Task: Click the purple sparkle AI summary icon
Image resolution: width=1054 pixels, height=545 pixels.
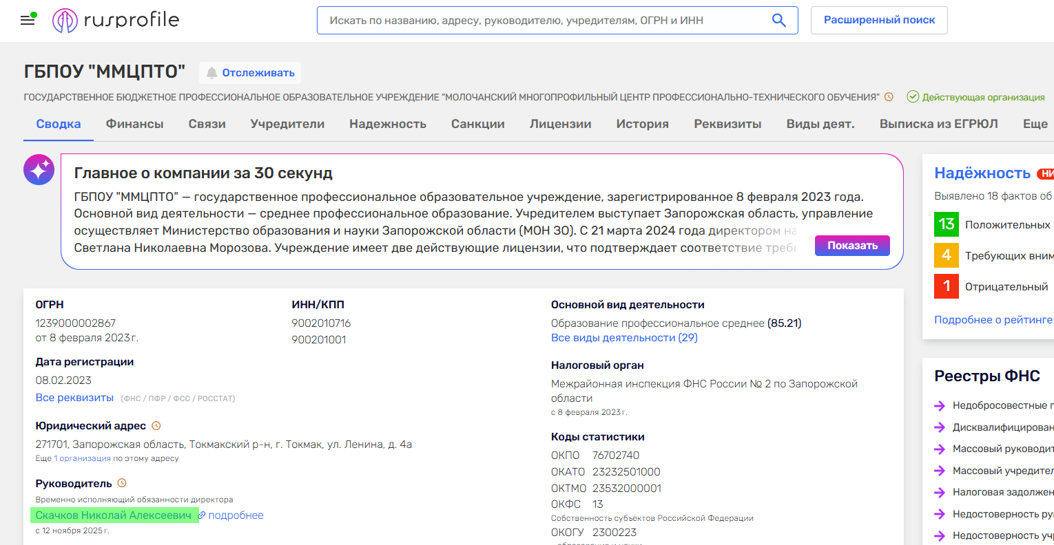Action: pyautogui.click(x=39, y=169)
